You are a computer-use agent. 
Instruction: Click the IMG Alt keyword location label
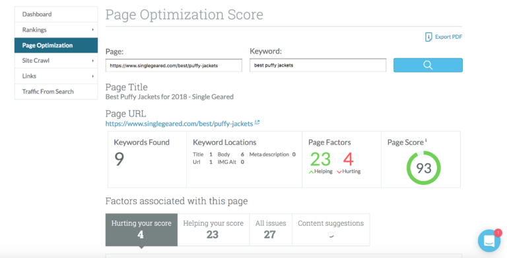click(x=227, y=162)
